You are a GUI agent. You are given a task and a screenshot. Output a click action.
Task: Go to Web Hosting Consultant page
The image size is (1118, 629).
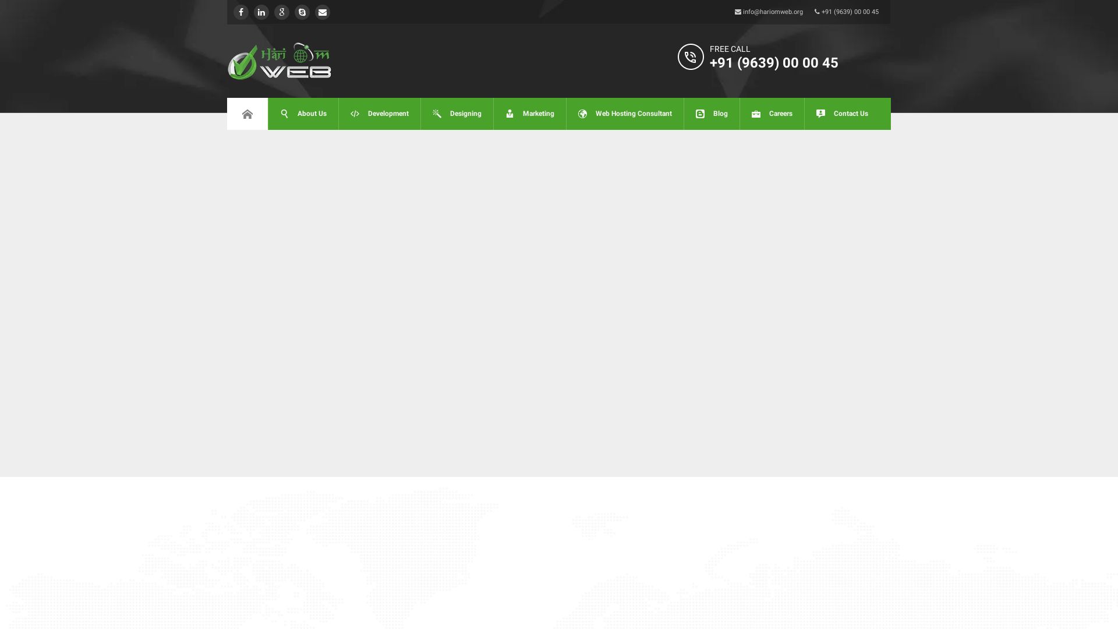coord(625,114)
